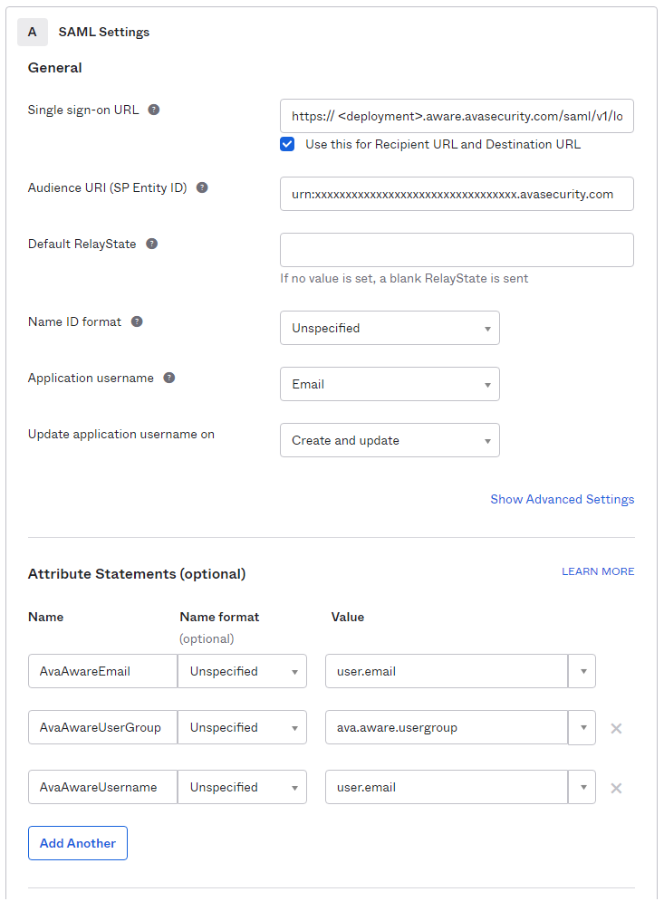Expand value options arrow for AvaAwareUsername row
This screenshot has width=664, height=911.
point(582,787)
